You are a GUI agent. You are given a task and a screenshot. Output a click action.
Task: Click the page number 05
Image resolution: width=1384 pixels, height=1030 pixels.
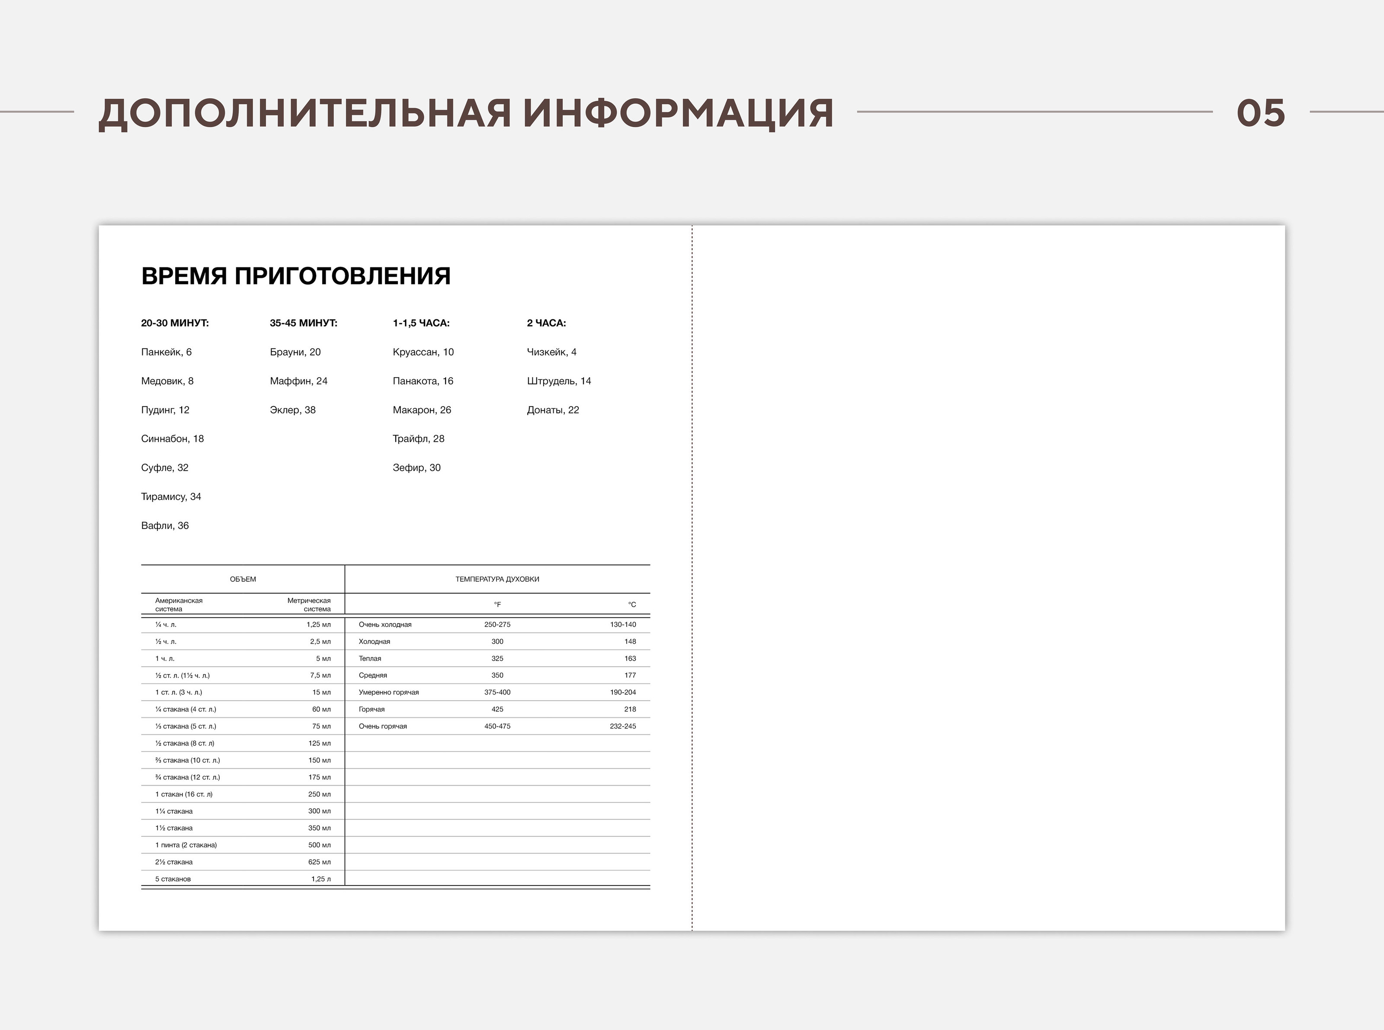(x=1260, y=113)
